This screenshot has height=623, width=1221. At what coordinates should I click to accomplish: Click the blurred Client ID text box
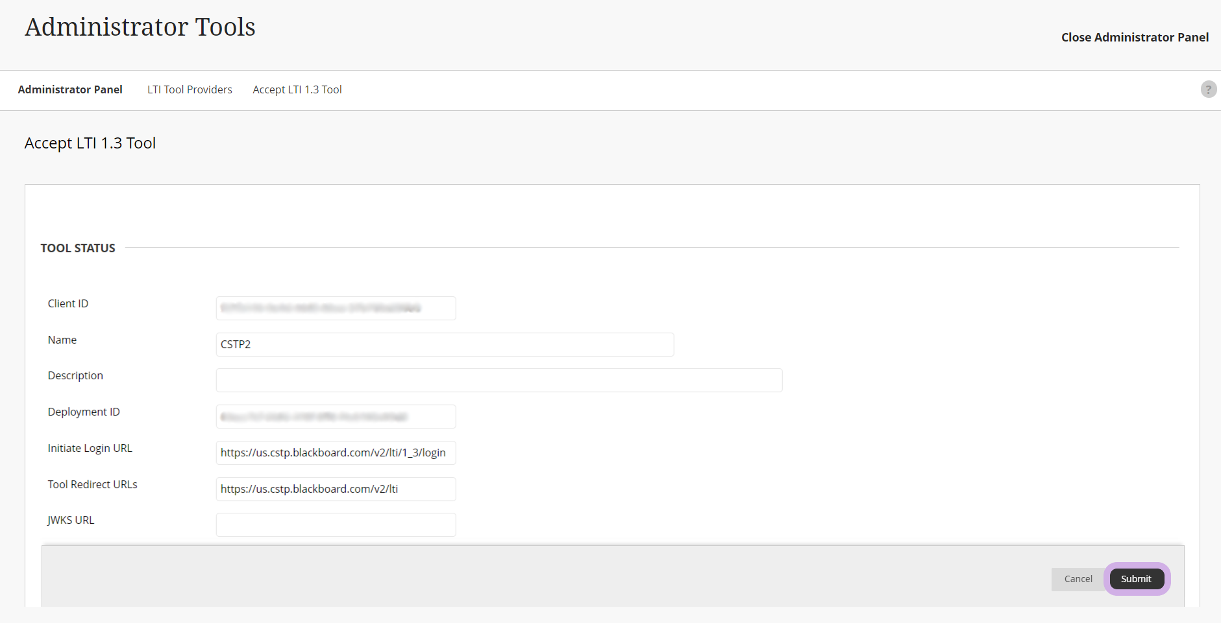pyautogui.click(x=336, y=309)
